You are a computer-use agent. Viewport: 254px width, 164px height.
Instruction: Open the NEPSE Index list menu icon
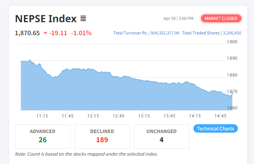tap(83, 18)
